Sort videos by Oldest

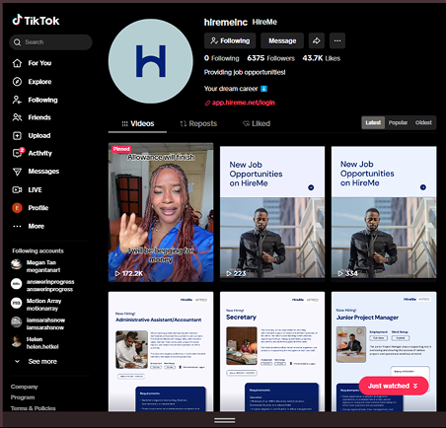point(423,122)
